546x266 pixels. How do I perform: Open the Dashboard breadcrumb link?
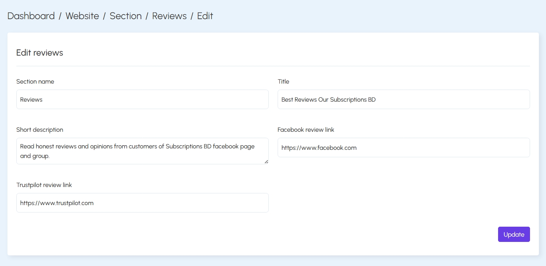[x=31, y=16]
